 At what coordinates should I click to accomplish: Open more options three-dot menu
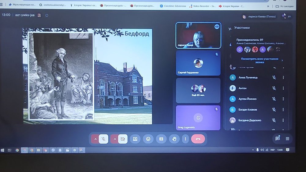[x=185, y=139]
